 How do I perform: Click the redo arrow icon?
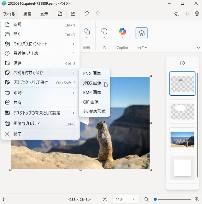98,14
